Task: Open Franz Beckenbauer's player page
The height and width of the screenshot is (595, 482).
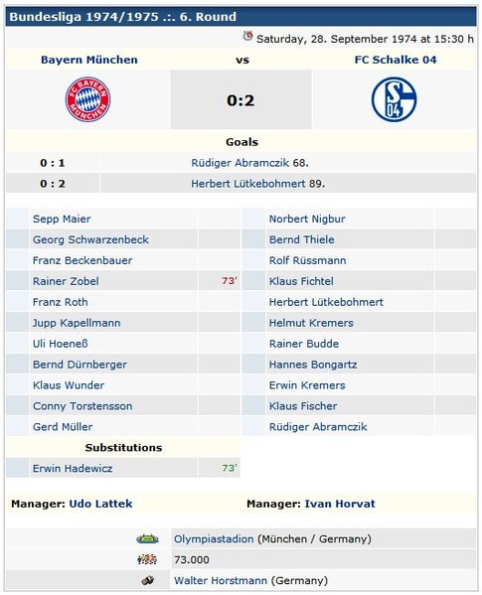Action: (82, 260)
